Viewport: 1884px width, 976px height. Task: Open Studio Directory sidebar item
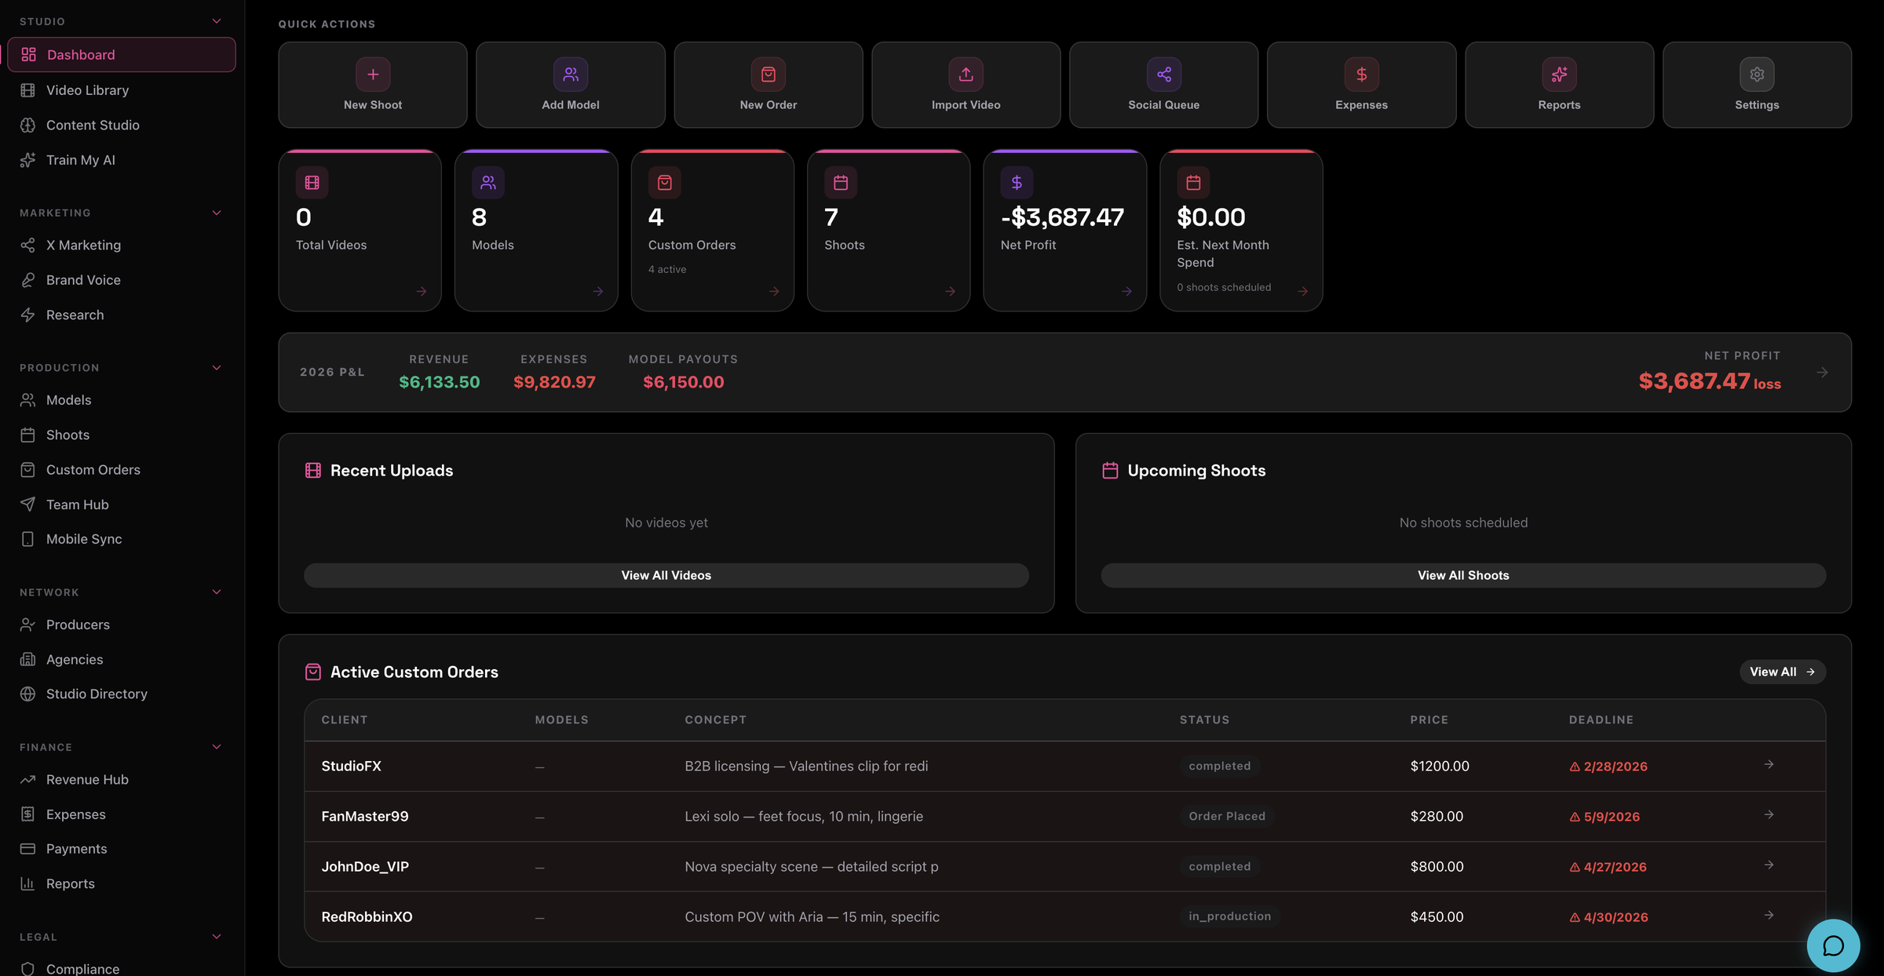[x=122, y=694]
